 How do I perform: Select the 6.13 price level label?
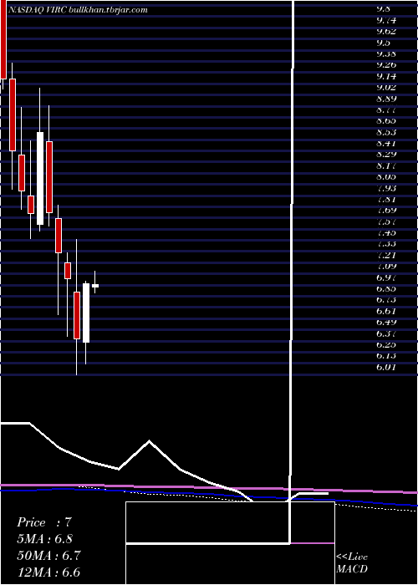pyautogui.click(x=386, y=355)
